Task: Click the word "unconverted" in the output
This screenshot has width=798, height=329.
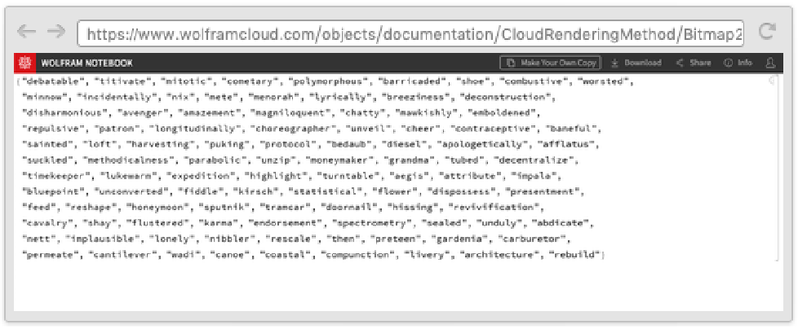Action: (x=122, y=191)
